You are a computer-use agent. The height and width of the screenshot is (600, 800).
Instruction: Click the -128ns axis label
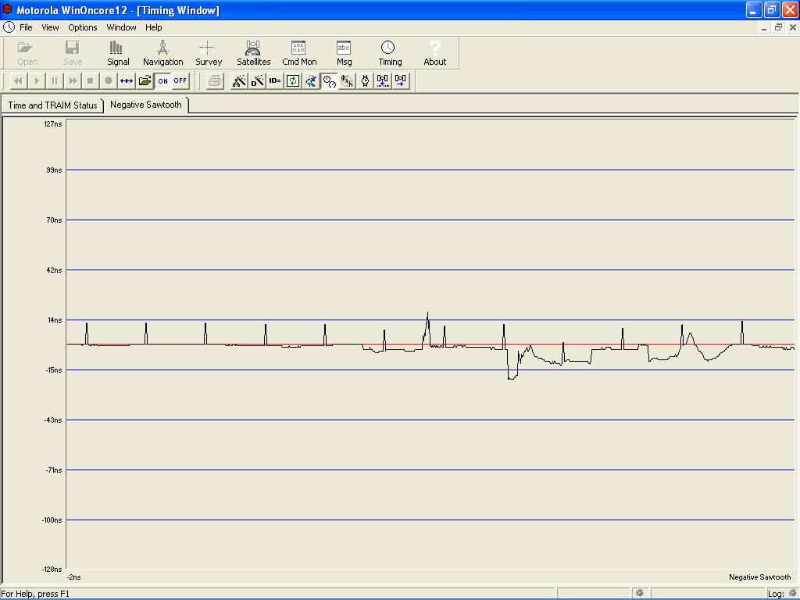[x=52, y=569]
